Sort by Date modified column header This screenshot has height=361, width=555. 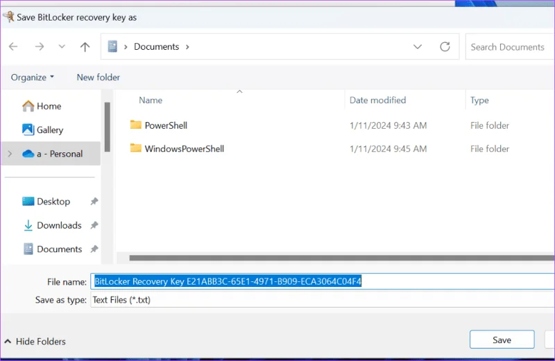[x=377, y=100]
